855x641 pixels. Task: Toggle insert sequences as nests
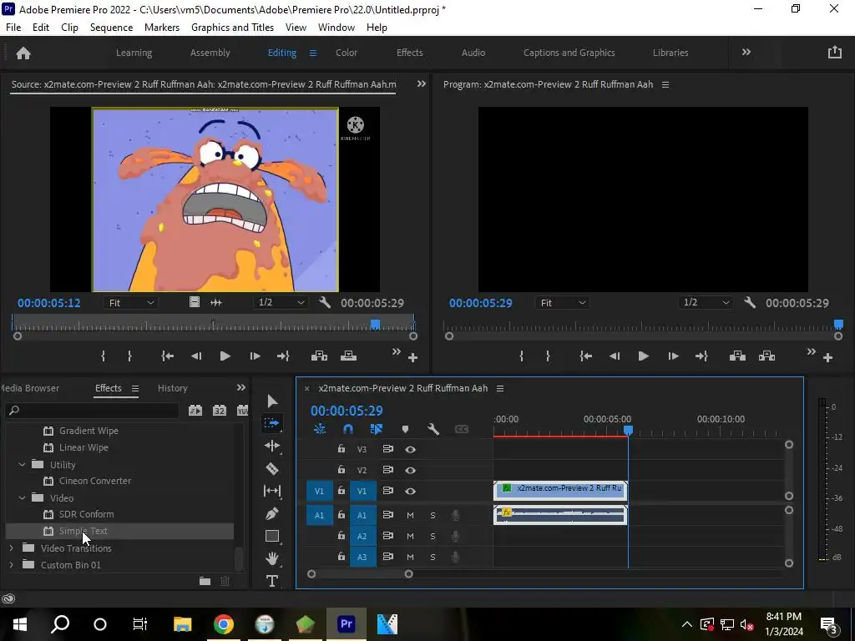[x=320, y=429]
